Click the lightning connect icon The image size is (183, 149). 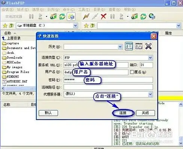[x=86, y=16]
